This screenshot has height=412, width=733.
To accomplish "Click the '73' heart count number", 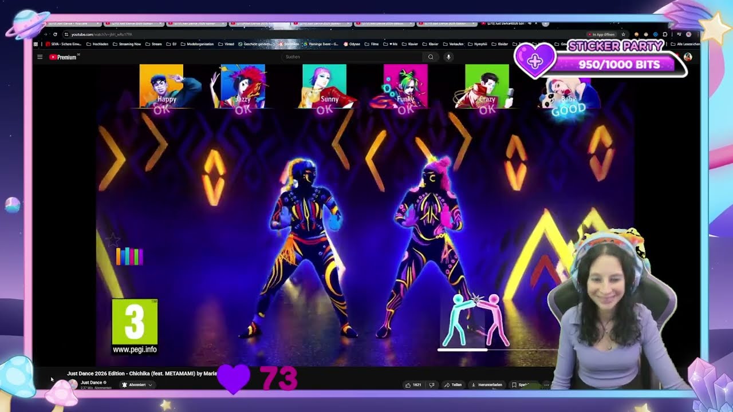I will point(279,378).
